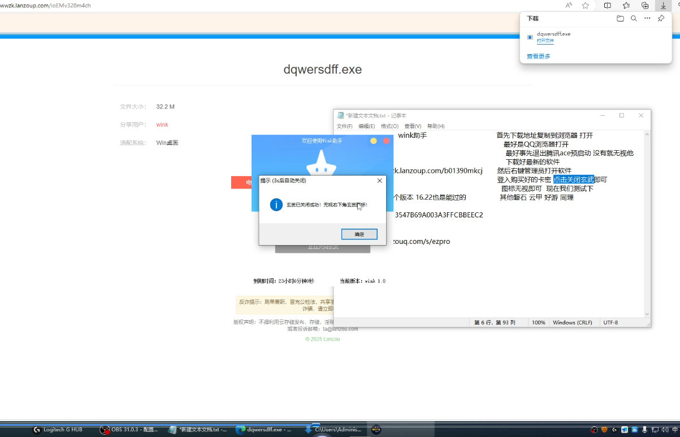Click Notepad vertical scrollbar down arrow
680x437 pixels.
coord(646,313)
